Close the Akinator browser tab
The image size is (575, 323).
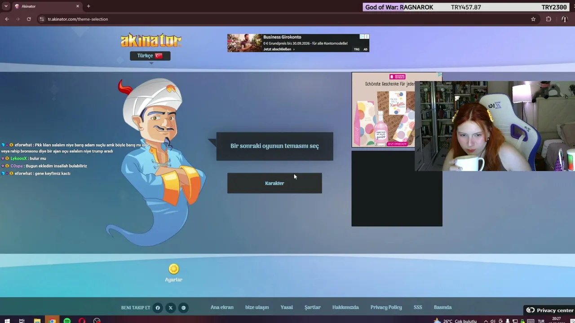click(x=77, y=6)
